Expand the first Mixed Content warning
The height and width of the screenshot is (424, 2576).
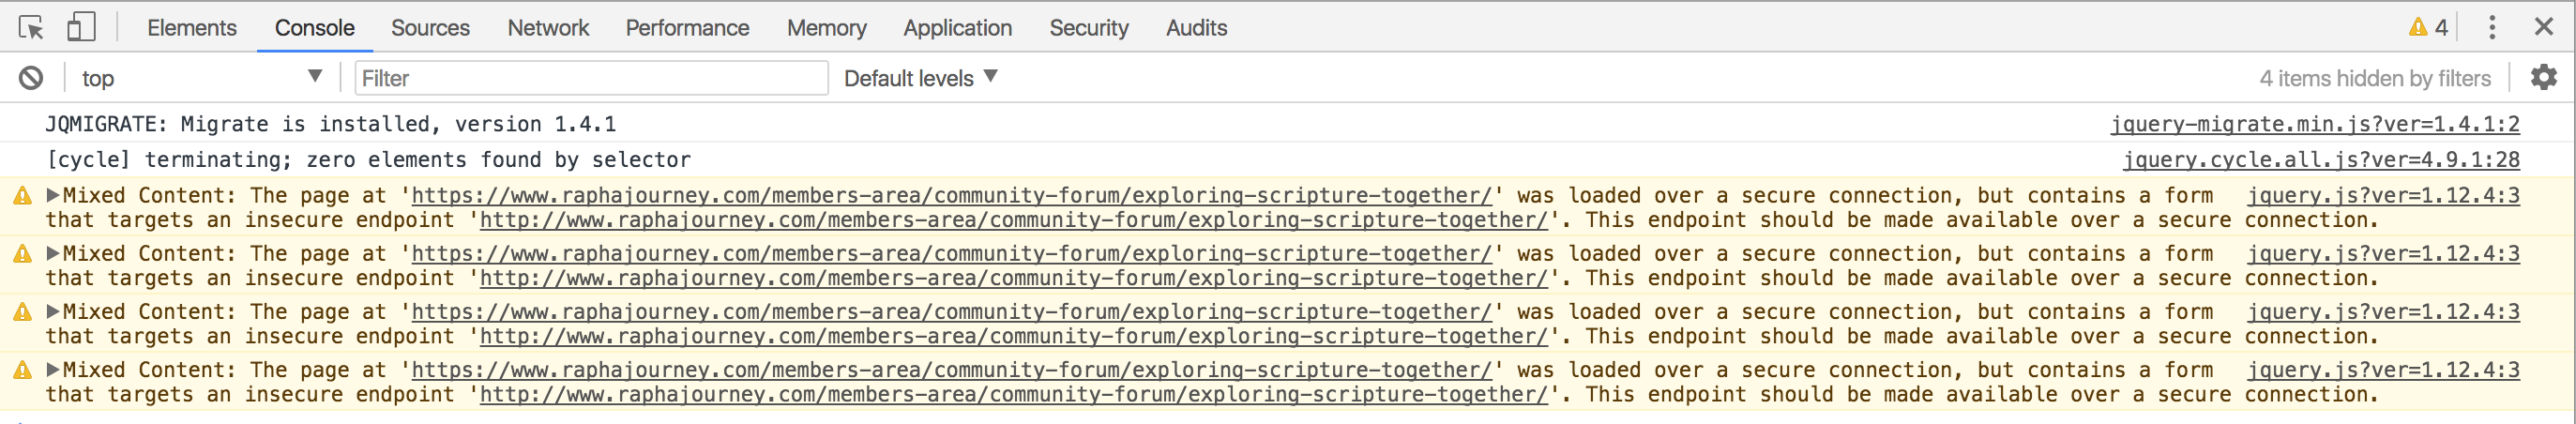click(x=53, y=195)
